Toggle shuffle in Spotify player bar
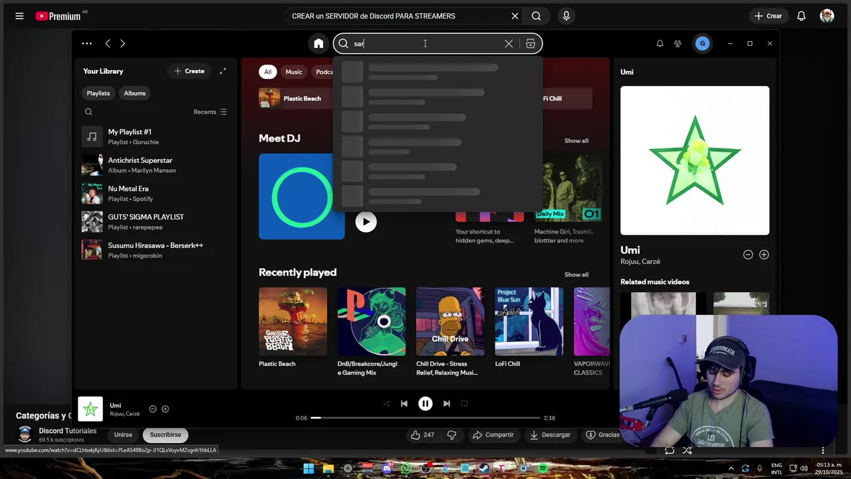Viewport: 851px width, 479px height. [x=386, y=403]
